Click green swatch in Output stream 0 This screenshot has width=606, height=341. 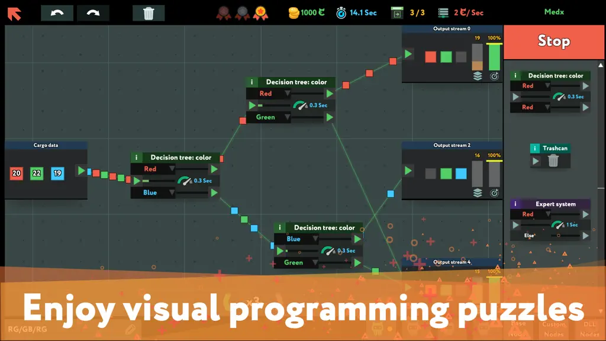tap(446, 57)
